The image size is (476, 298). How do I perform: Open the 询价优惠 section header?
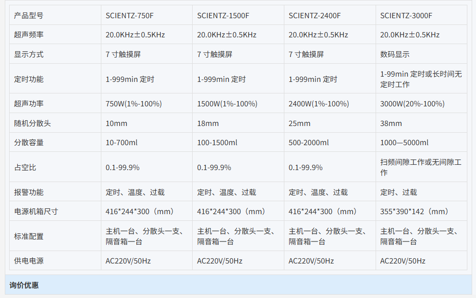click(x=24, y=285)
